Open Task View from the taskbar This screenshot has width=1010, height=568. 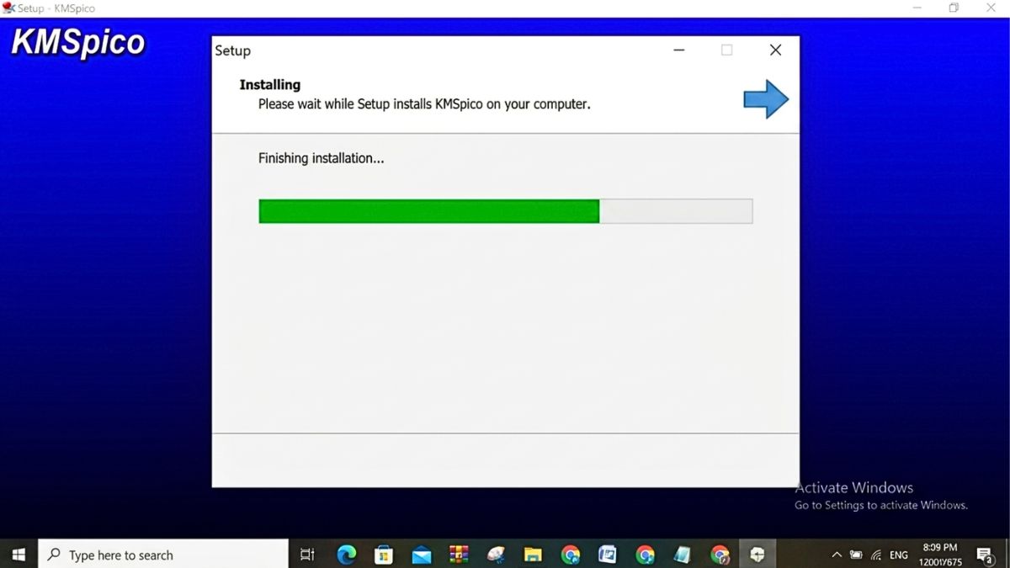click(x=307, y=555)
